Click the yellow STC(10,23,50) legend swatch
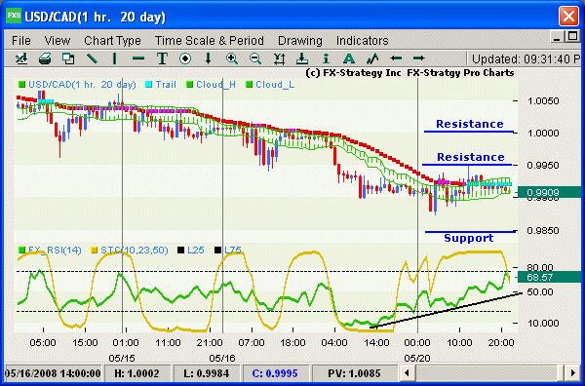 coord(95,250)
